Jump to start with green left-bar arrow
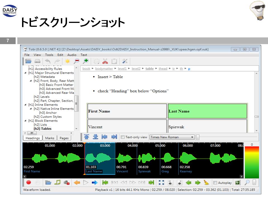The height and width of the screenshot is (201, 268). click(x=105, y=183)
